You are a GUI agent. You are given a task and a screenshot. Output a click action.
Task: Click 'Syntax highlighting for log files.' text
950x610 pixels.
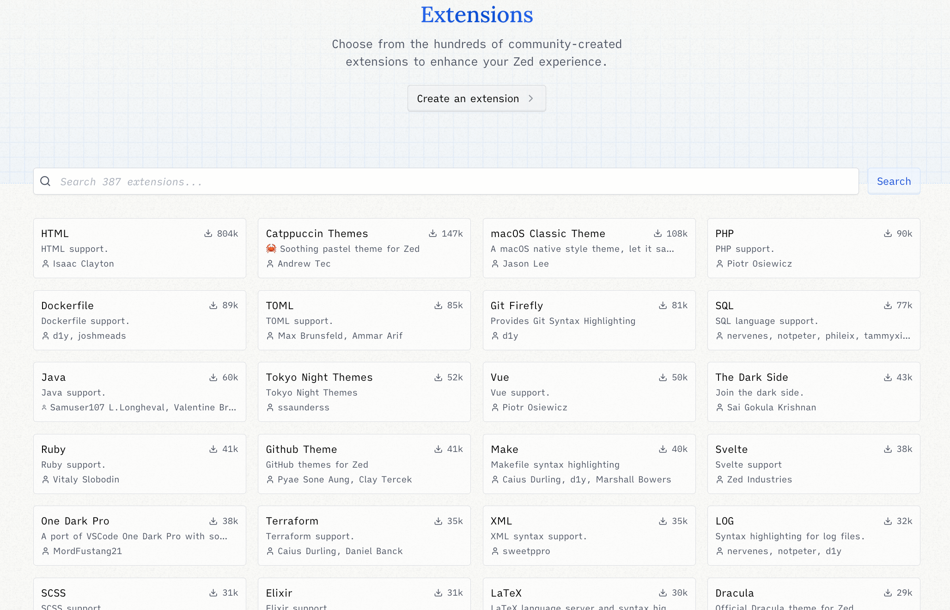[790, 537]
